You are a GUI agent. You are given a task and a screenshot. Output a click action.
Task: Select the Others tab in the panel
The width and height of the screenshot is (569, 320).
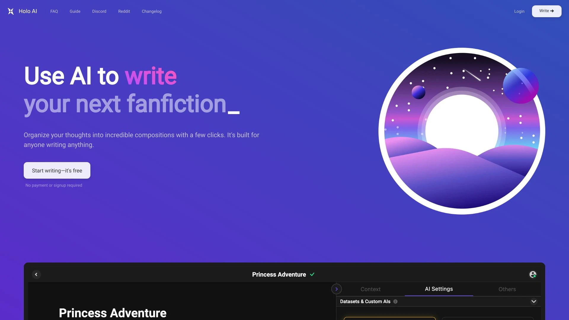507,289
